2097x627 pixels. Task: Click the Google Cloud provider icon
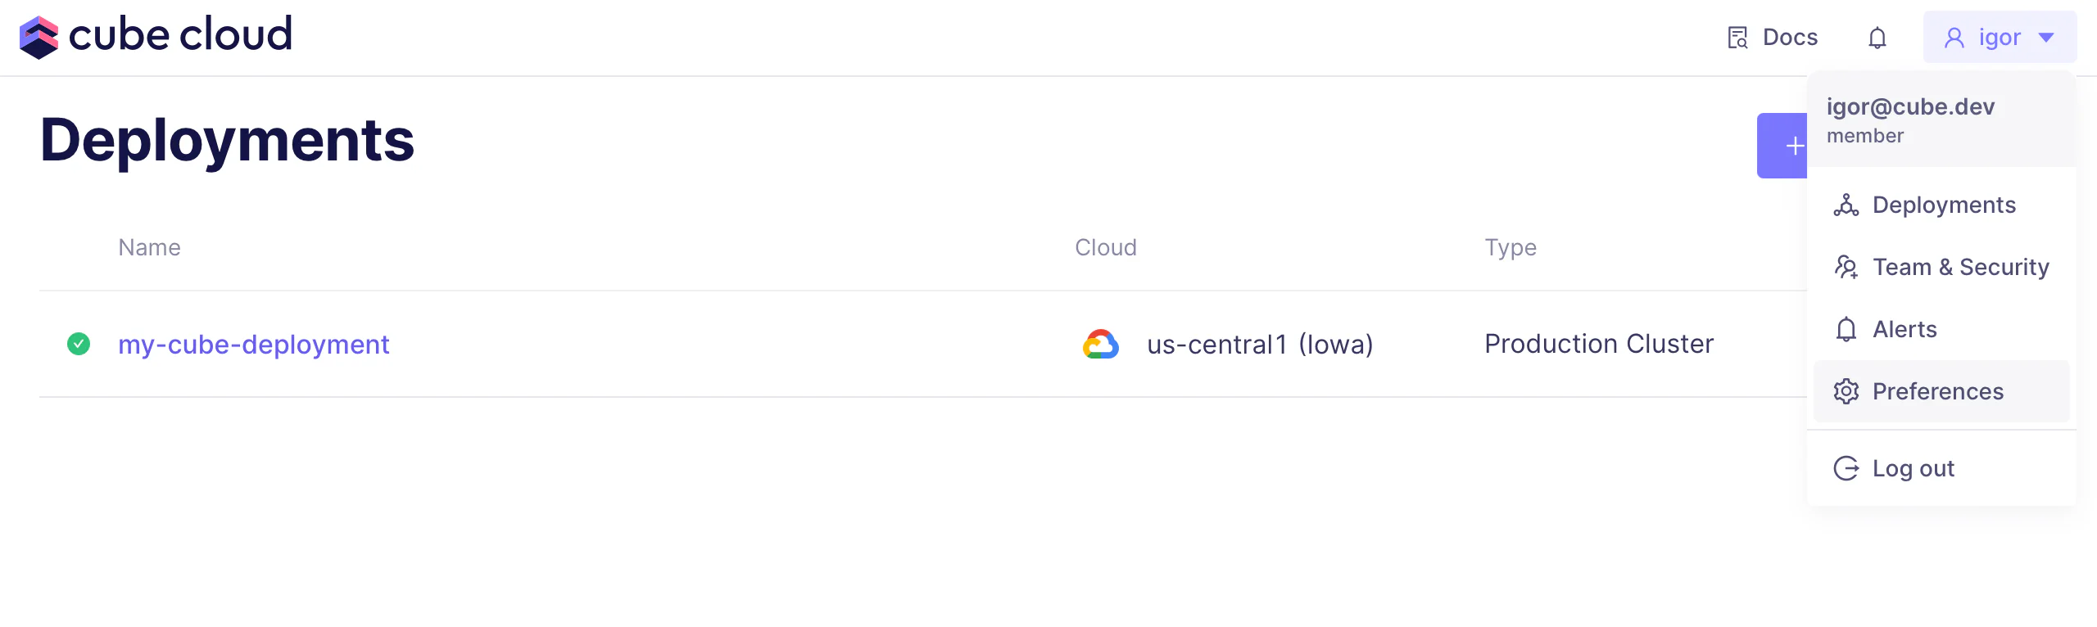(x=1100, y=345)
